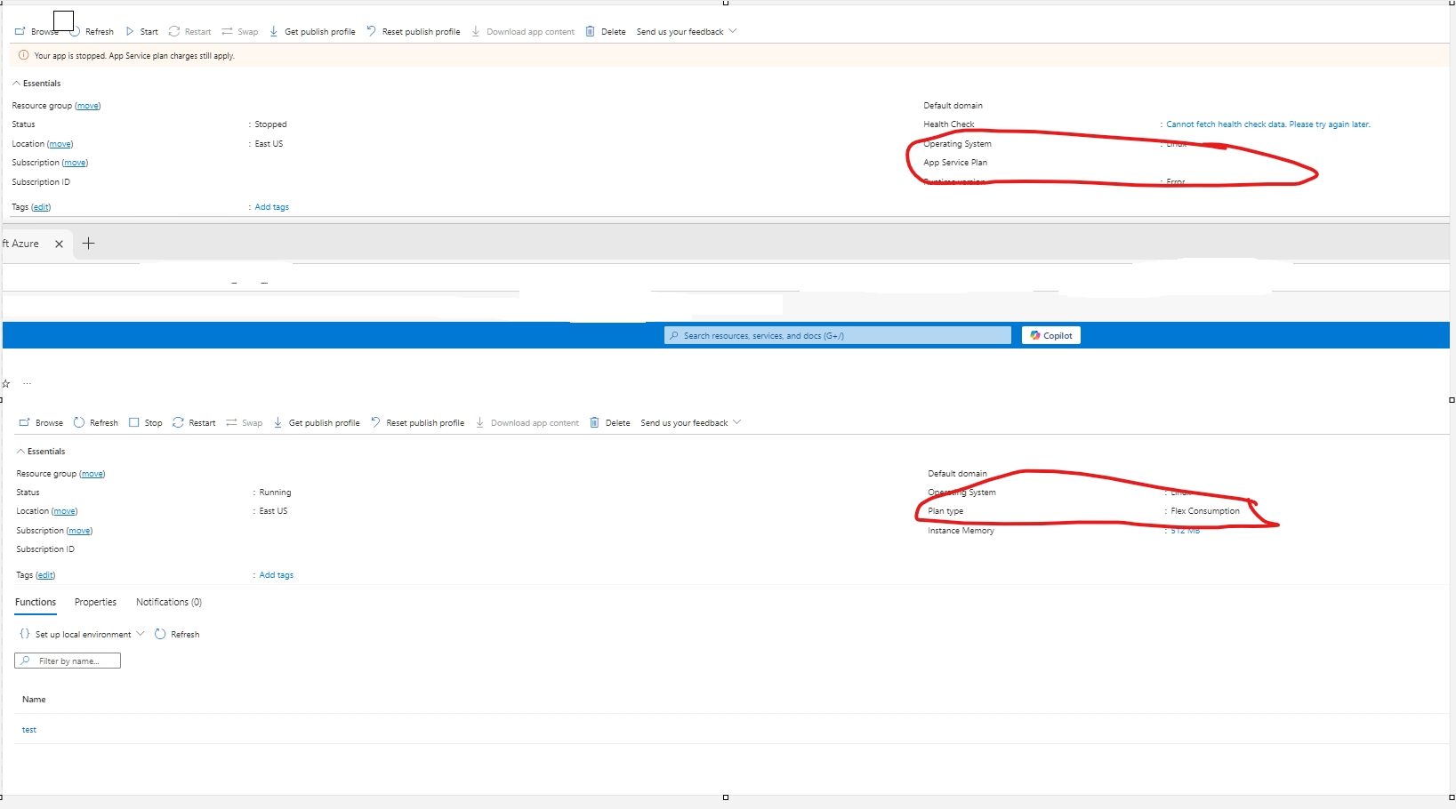This screenshot has height=809, width=1456.
Task: Start the stopped app from the top toolbar
Action: click(142, 31)
